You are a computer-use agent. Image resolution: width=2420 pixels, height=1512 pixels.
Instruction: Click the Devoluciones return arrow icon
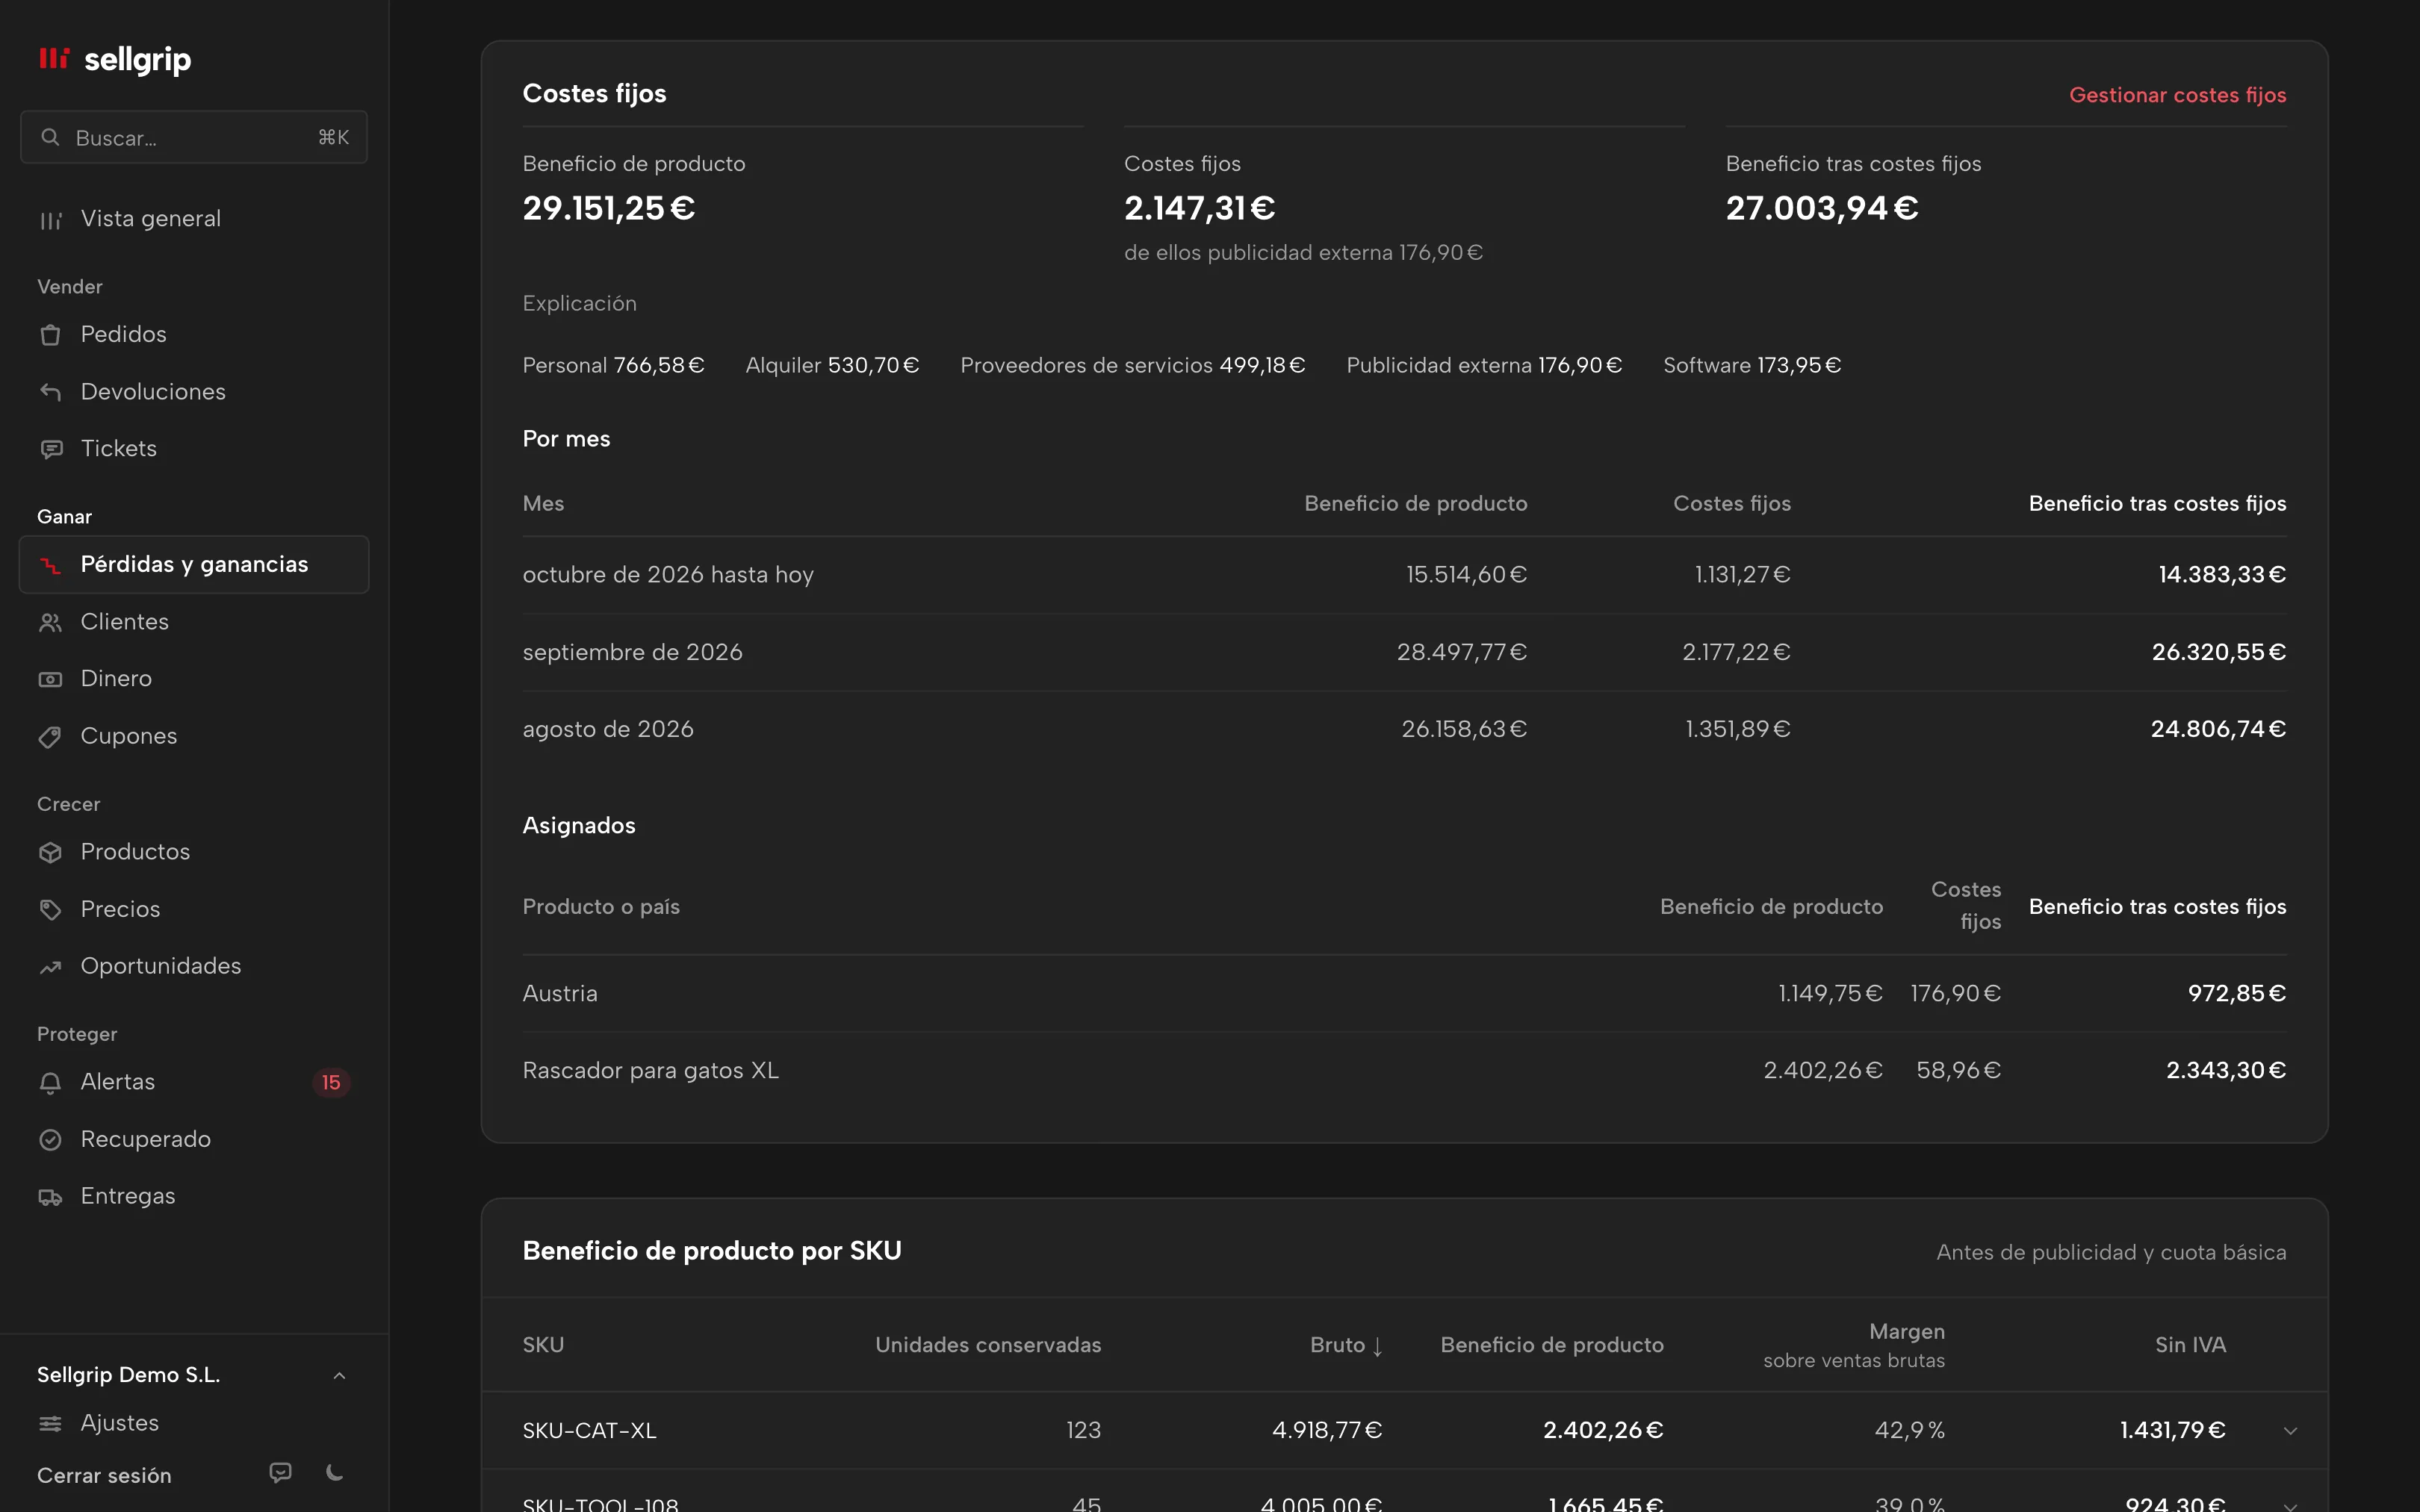[x=50, y=392]
